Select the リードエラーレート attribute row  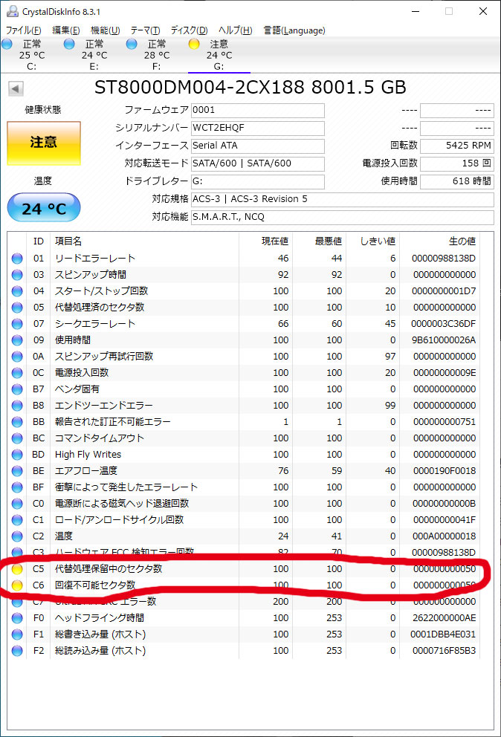click(244, 259)
